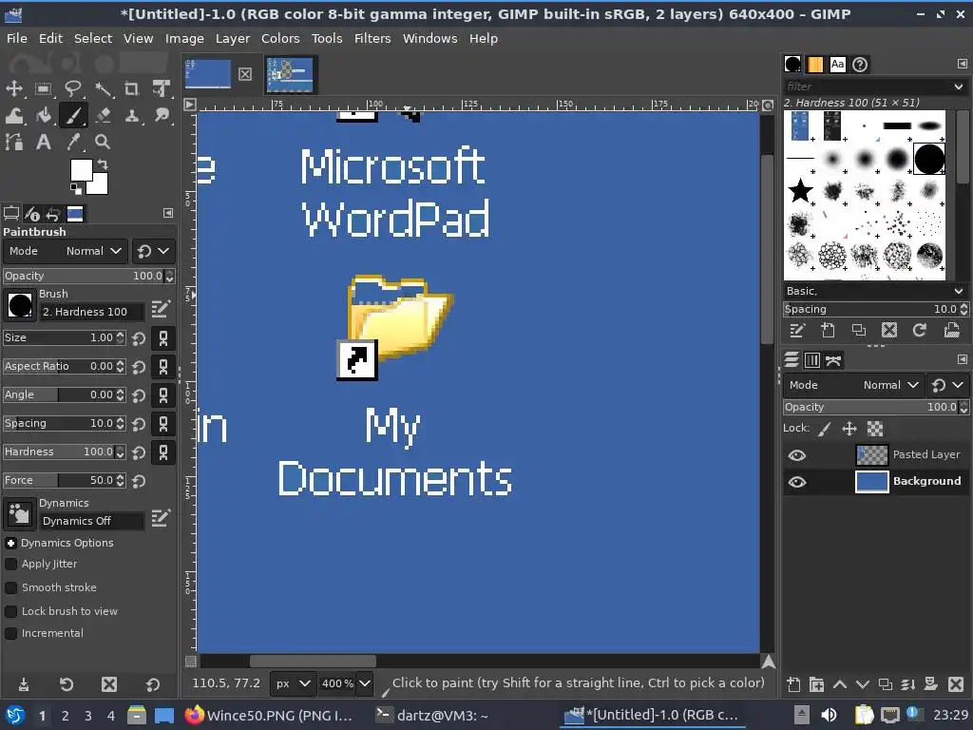Raise the layer one step up
This screenshot has height=730, width=973.
(840, 684)
